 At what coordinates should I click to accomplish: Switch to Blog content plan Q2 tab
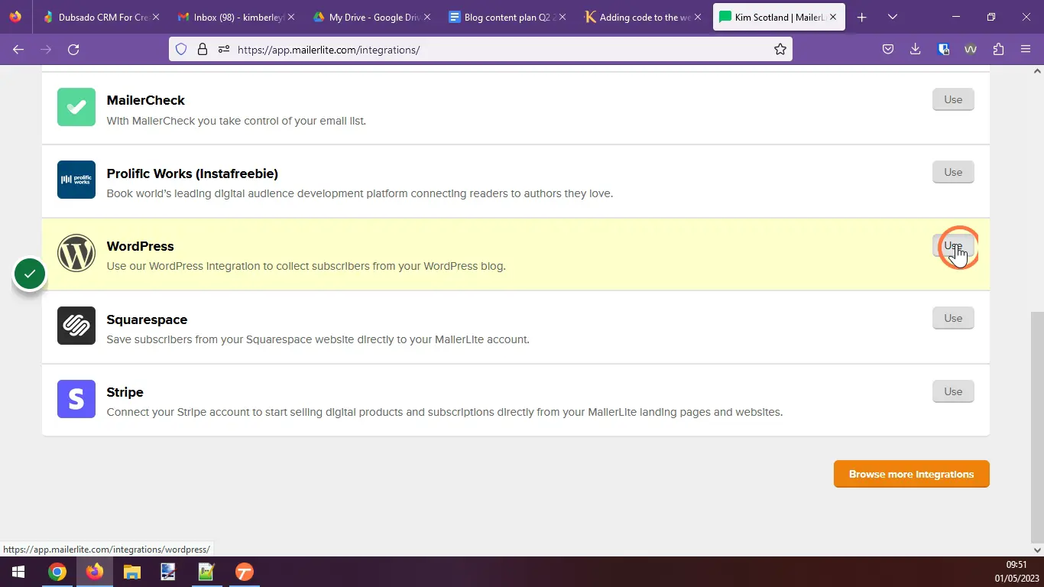(x=507, y=17)
